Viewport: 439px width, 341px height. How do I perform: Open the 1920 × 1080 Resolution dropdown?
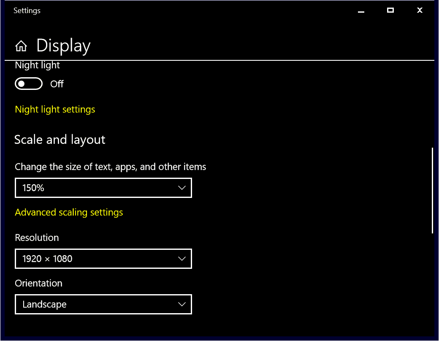[x=103, y=258]
